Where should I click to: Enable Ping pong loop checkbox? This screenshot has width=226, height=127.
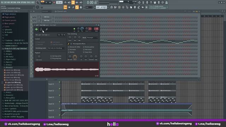coord(51,59)
